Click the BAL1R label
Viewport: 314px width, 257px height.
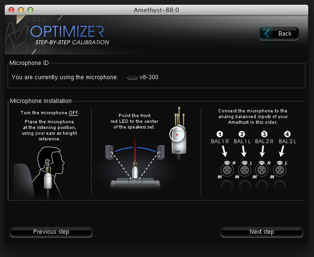click(220, 141)
